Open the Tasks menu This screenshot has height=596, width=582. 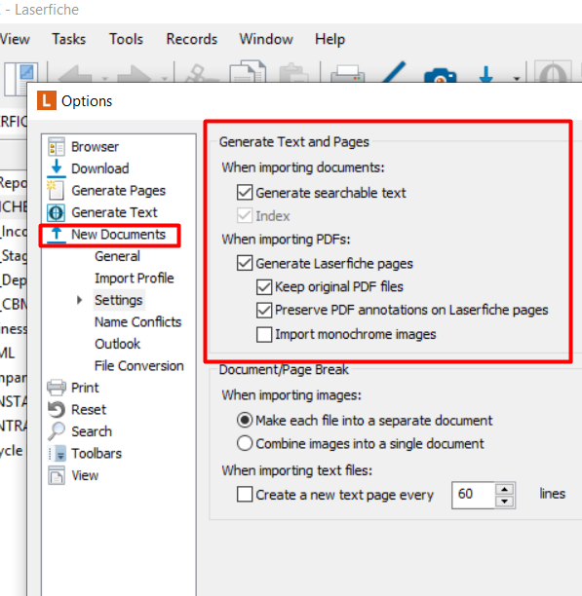coord(69,39)
